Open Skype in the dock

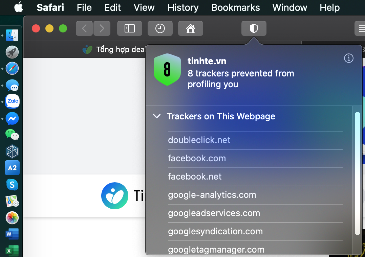[x=12, y=185]
